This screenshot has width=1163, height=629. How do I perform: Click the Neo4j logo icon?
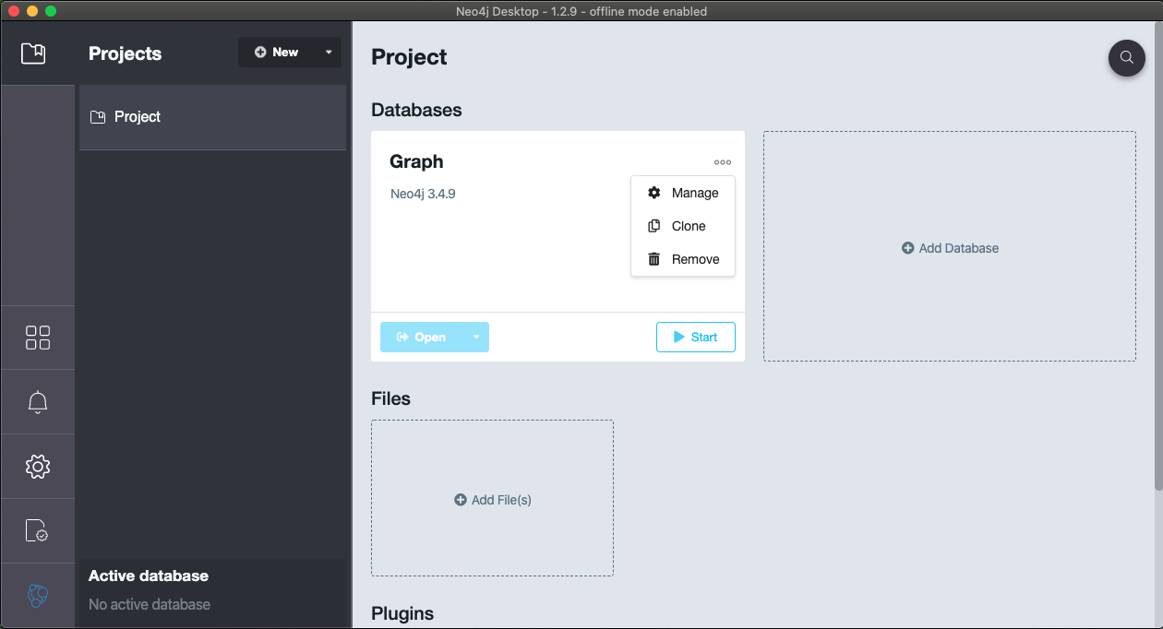point(38,595)
